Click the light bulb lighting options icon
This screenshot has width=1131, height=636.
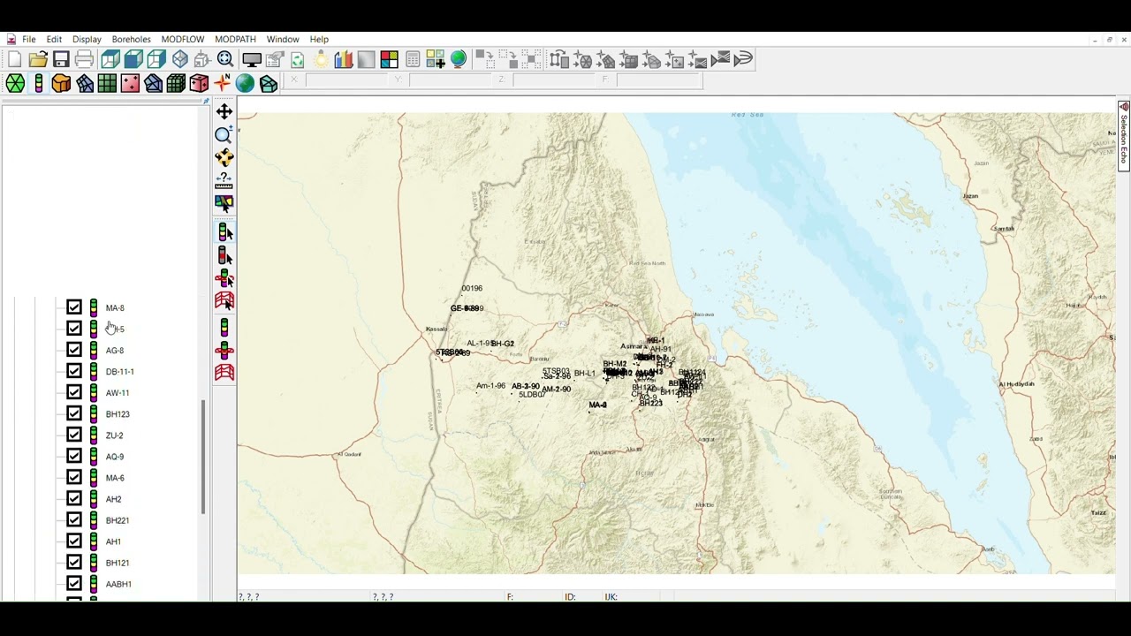pyautogui.click(x=321, y=60)
